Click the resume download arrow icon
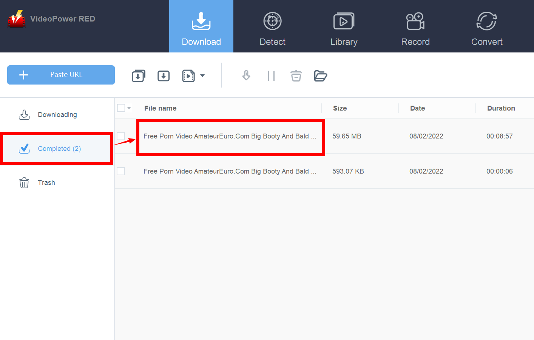The height and width of the screenshot is (340, 534). (246, 76)
